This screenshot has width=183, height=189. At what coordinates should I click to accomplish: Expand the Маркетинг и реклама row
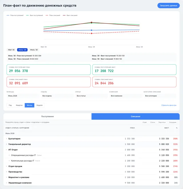(x=7, y=177)
